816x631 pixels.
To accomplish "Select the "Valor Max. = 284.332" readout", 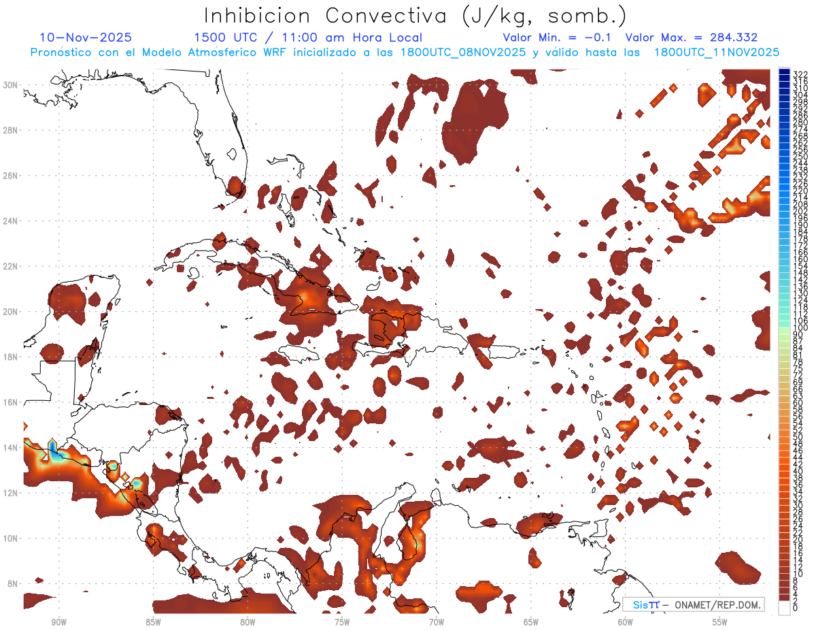I will 691,37.
